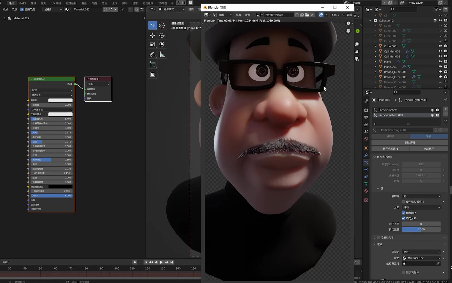
Task: Remove the selected particle system slot
Action: coord(446,114)
